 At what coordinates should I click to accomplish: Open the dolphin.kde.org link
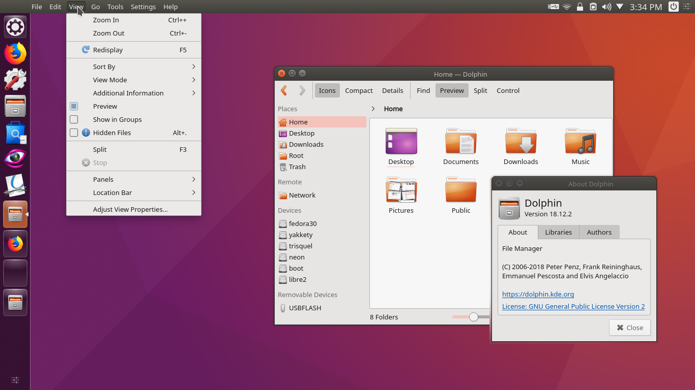click(x=538, y=294)
